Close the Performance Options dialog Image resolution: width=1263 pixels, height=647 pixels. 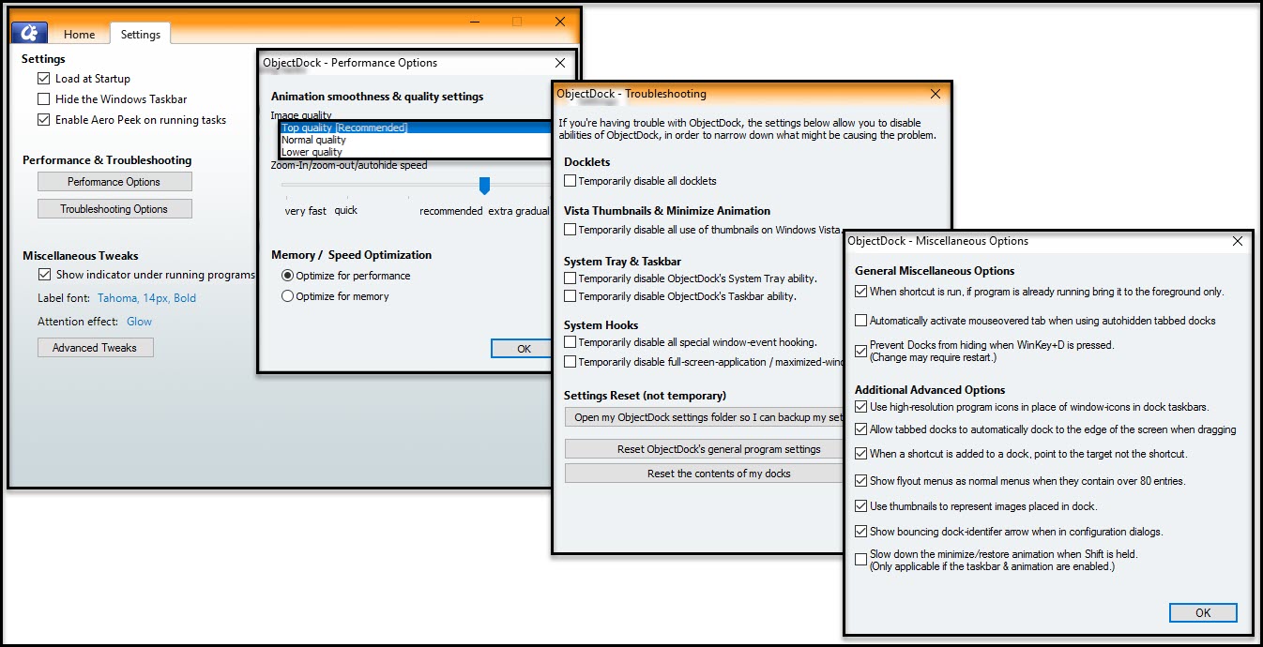560,63
